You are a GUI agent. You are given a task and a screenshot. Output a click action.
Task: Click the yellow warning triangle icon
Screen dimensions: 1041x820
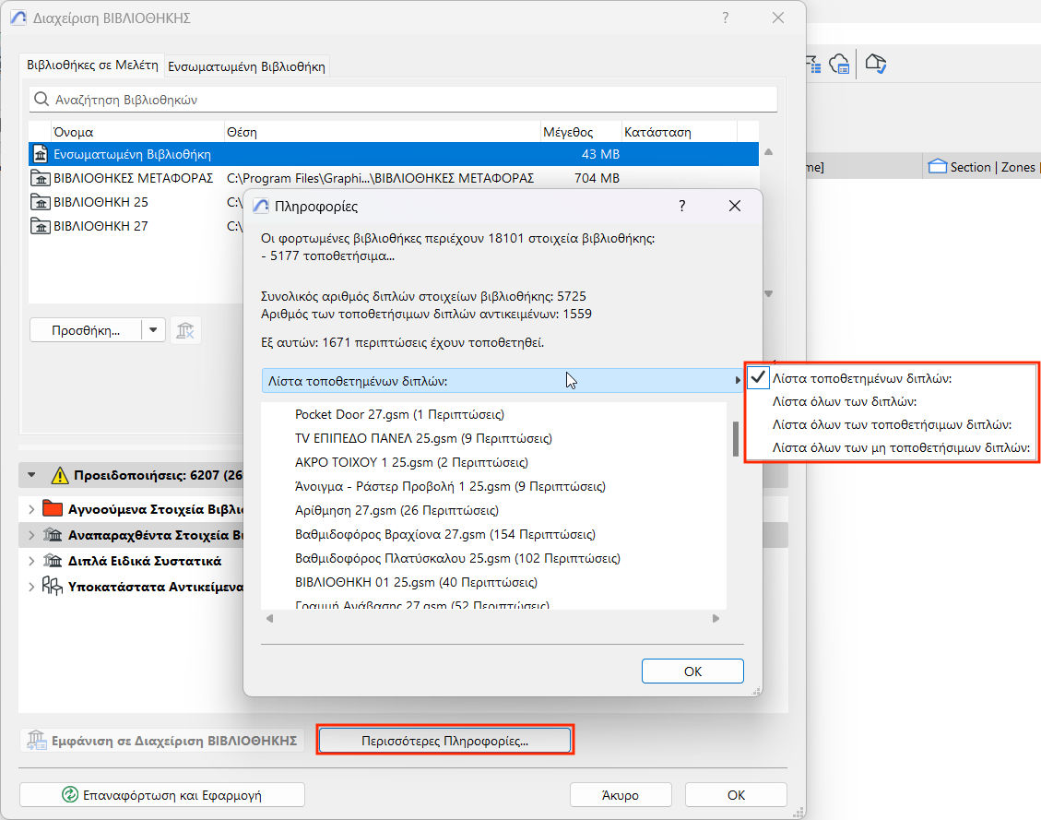pyautogui.click(x=60, y=475)
